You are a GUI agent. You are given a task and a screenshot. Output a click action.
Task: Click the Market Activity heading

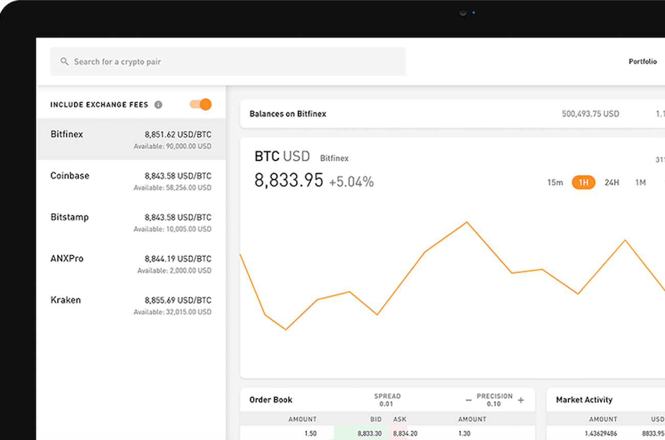coord(584,400)
